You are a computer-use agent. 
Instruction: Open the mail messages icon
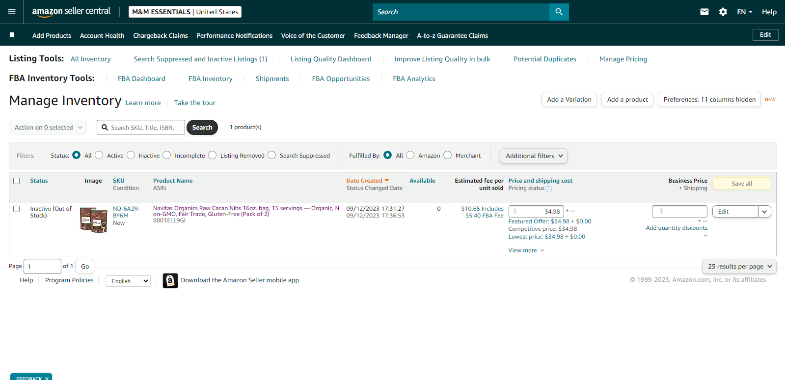(704, 12)
